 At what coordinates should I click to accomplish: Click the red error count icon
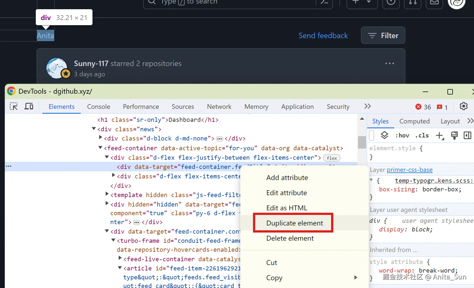click(x=418, y=107)
